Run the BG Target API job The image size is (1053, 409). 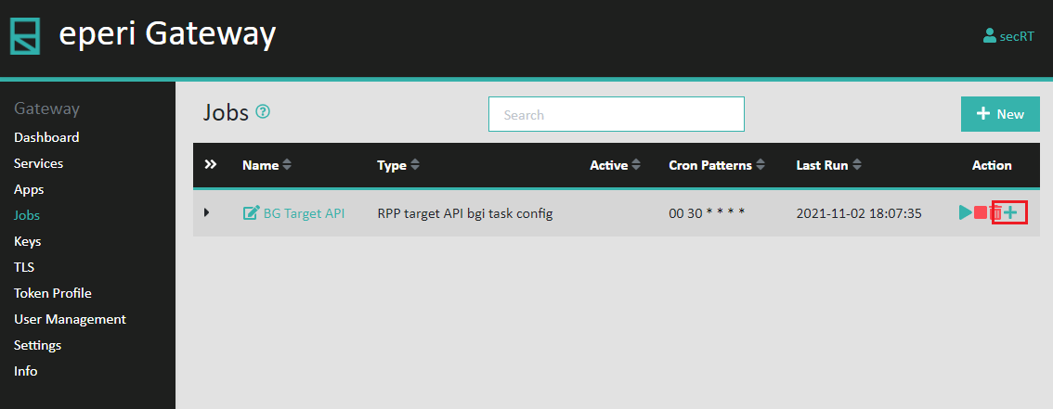pos(965,212)
